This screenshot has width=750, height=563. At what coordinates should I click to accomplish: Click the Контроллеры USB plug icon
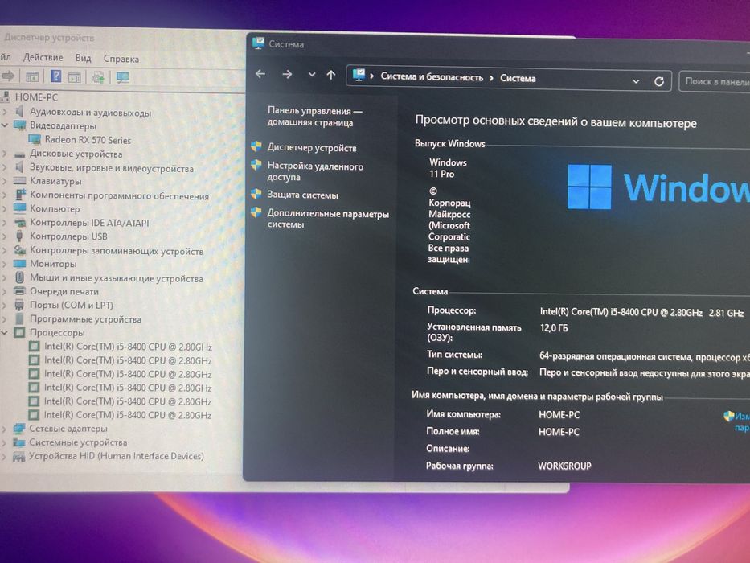point(19,236)
